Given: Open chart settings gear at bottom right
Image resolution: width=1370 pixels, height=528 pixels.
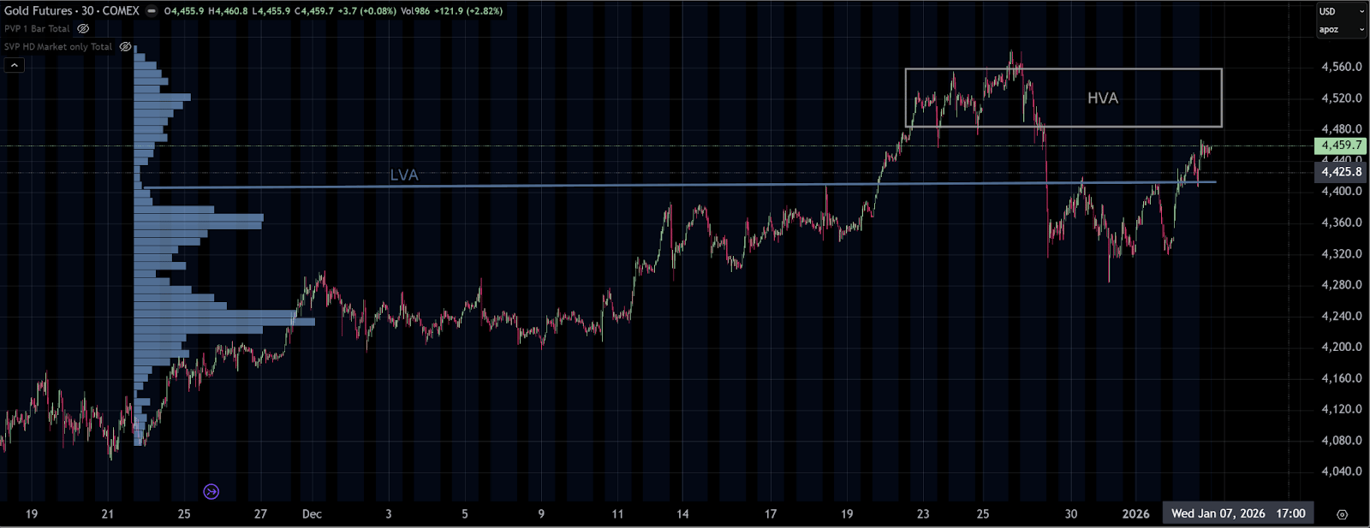Looking at the screenshot, I should point(1342,514).
